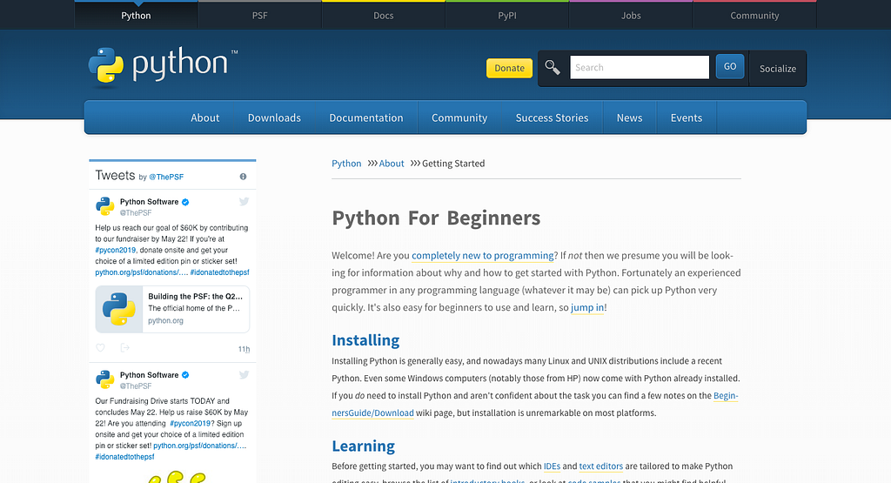Screen dimensions: 891x483
Task: Click the 11h timestamp on the first tweet
Action: pyautogui.click(x=244, y=349)
